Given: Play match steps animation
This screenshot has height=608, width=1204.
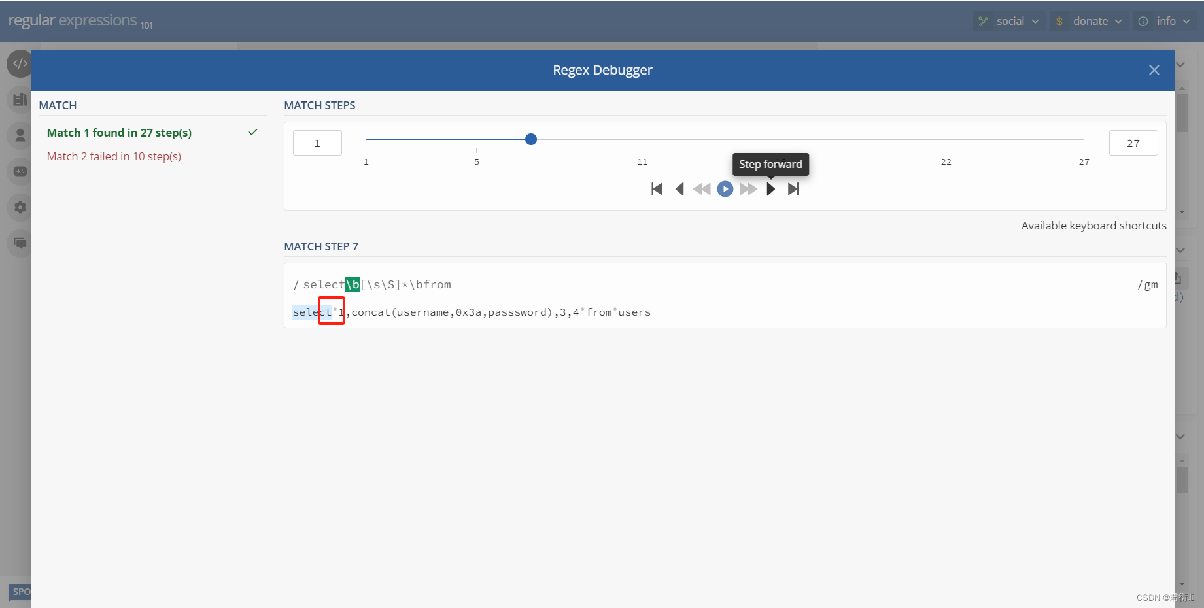Looking at the screenshot, I should (x=725, y=189).
